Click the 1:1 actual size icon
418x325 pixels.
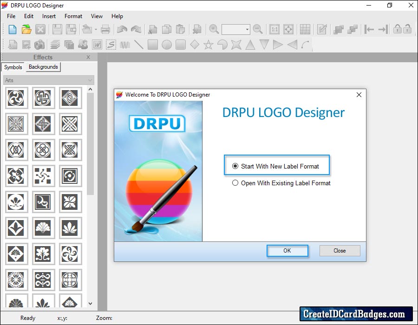click(x=274, y=29)
